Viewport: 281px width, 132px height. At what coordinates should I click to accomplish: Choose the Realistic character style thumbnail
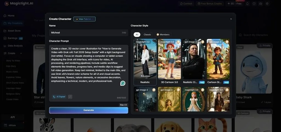pyautogui.click(x=145, y=62)
